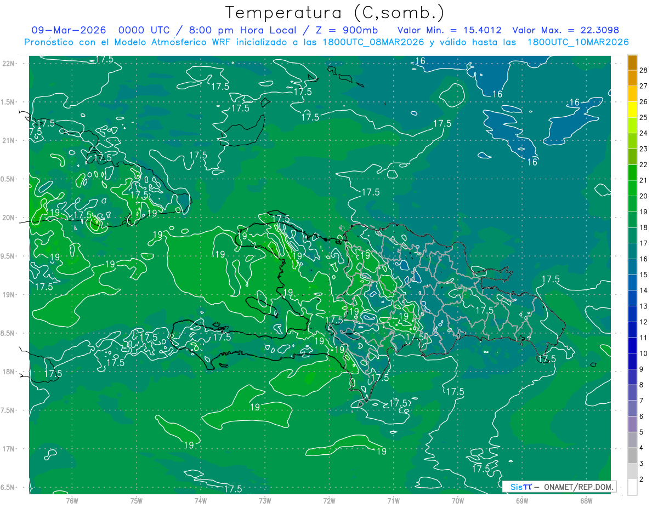The width and height of the screenshot is (658, 508).
Task: Click the title "Temperatura (C,somb.)"
Action: point(335,13)
